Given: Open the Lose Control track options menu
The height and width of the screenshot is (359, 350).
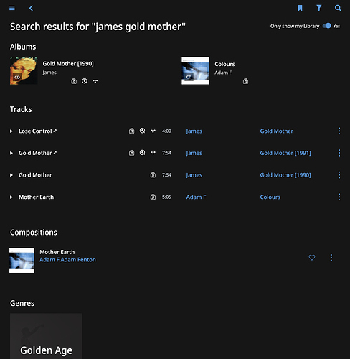Looking at the screenshot, I should [339, 131].
